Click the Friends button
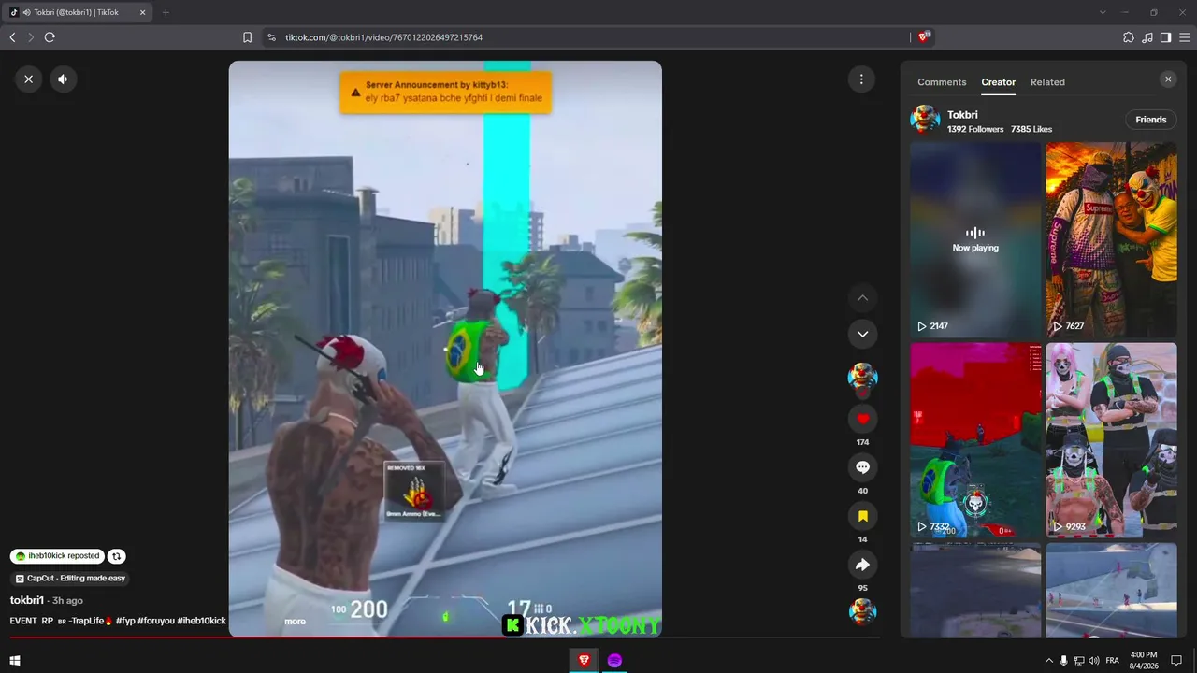This screenshot has height=673, width=1197. point(1150,120)
